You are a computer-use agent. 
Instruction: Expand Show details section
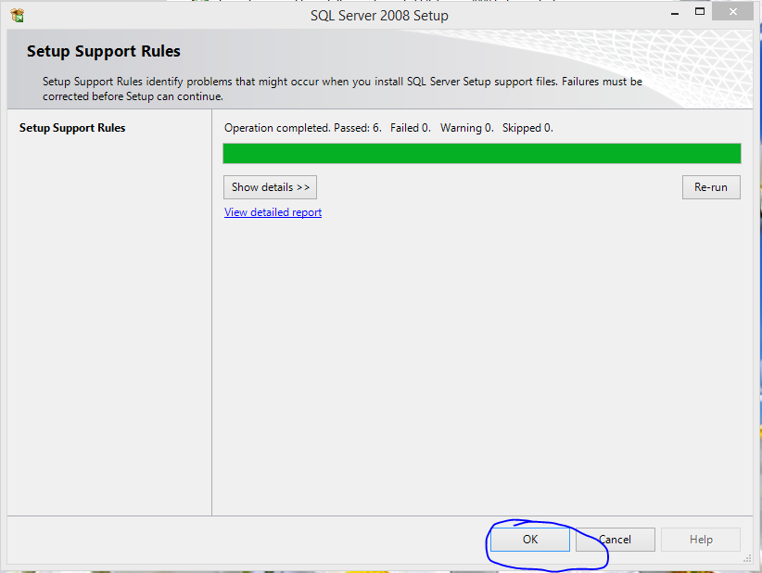[270, 187]
